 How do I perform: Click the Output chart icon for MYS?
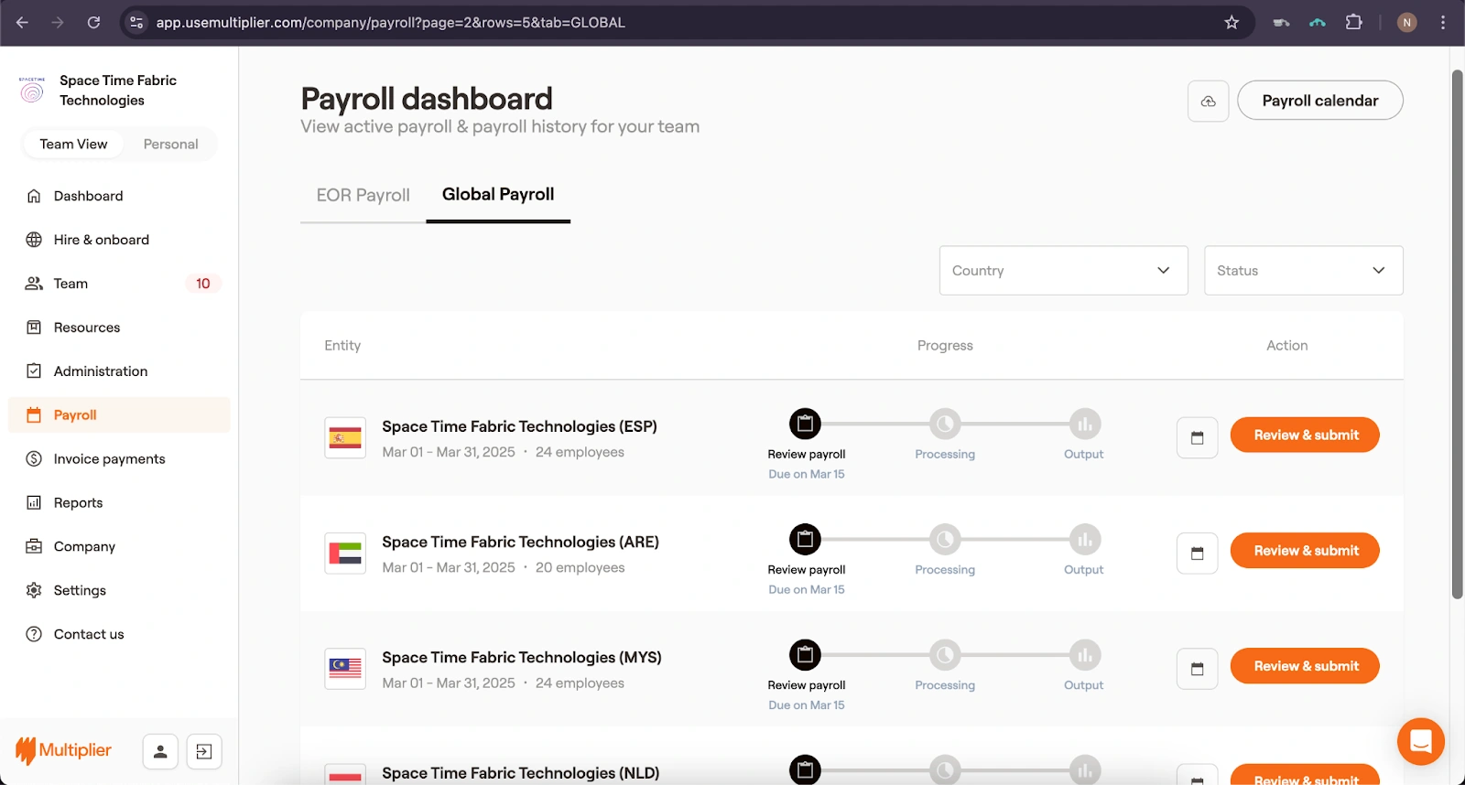pos(1084,654)
